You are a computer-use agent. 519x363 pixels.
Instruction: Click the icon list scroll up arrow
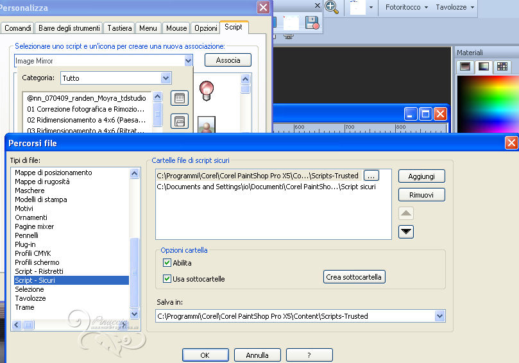(x=245, y=79)
